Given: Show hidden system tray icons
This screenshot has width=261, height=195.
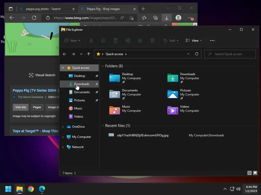Looking at the screenshot, I should tap(225, 189).
